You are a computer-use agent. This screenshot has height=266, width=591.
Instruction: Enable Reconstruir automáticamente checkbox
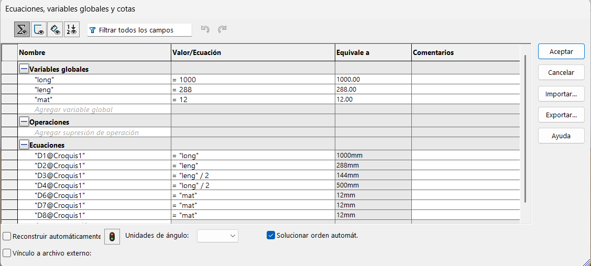(x=6, y=236)
